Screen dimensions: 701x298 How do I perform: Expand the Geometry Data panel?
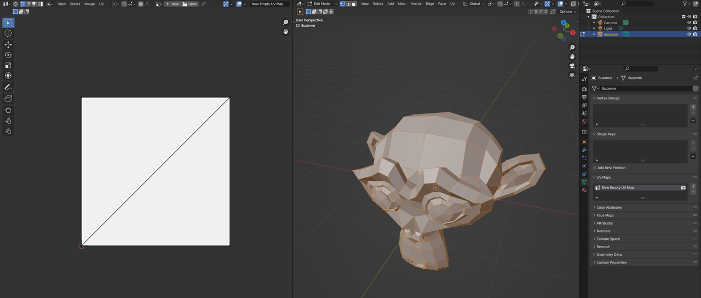pyautogui.click(x=594, y=255)
